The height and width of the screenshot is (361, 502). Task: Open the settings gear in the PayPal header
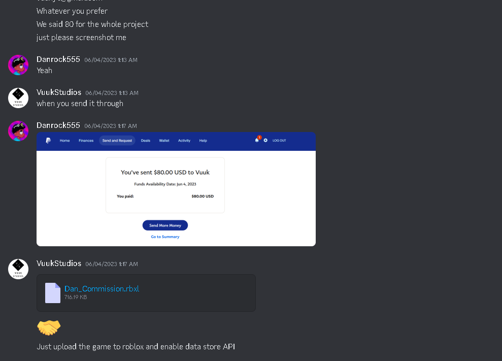tap(265, 140)
